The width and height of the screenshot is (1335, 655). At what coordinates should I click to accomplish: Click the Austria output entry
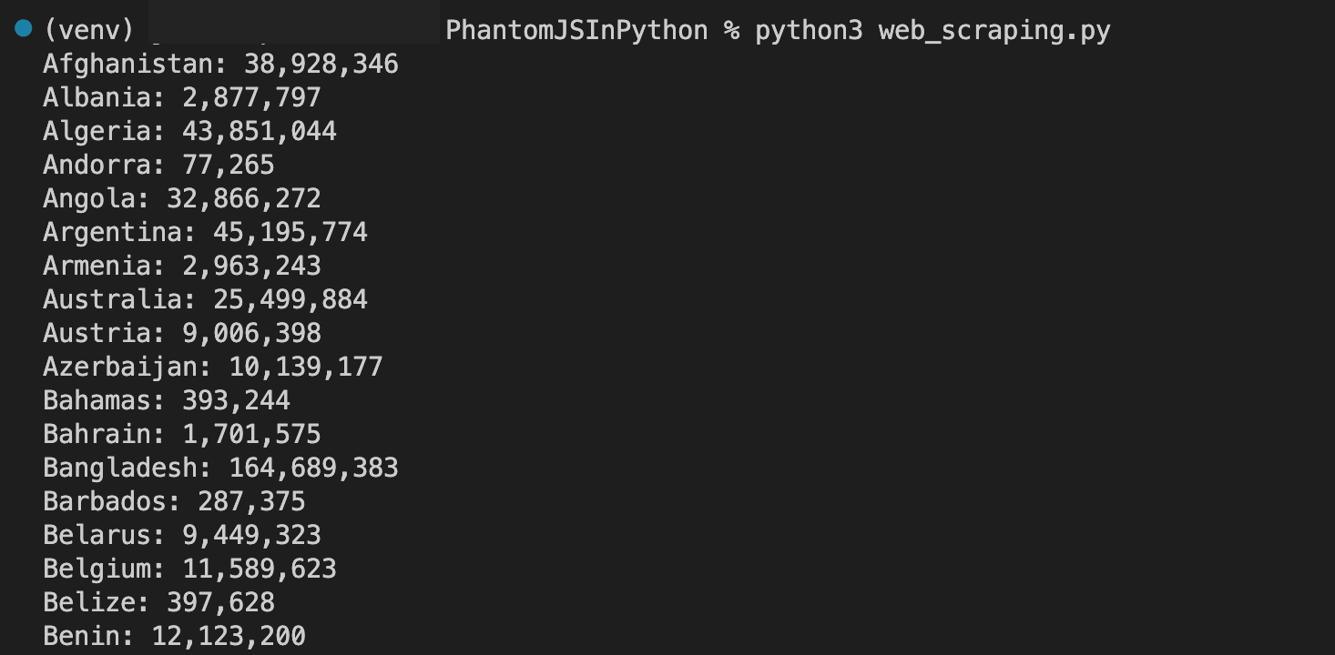coord(181,333)
